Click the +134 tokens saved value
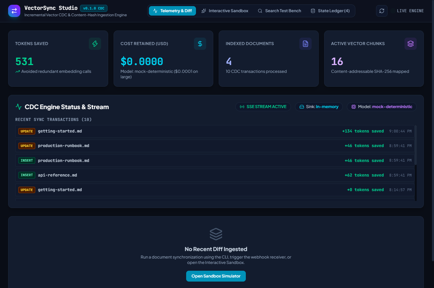Viewport: 434px width, 288px height. 363,131
